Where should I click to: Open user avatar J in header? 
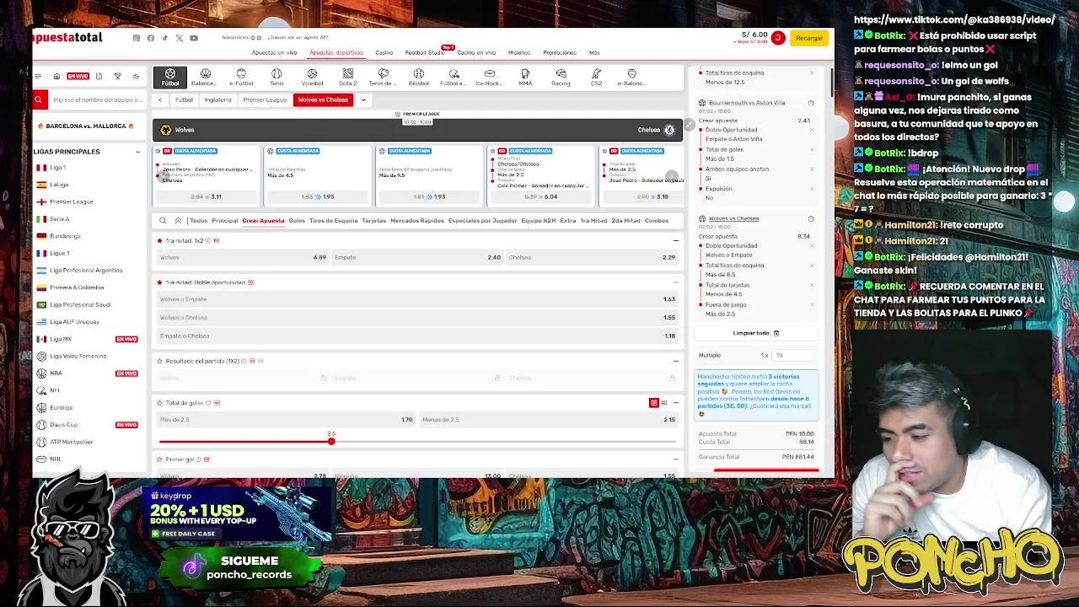778,38
